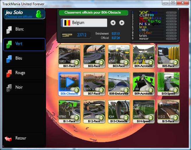Click the green player icon in Jeu Solo header

point(38,14)
